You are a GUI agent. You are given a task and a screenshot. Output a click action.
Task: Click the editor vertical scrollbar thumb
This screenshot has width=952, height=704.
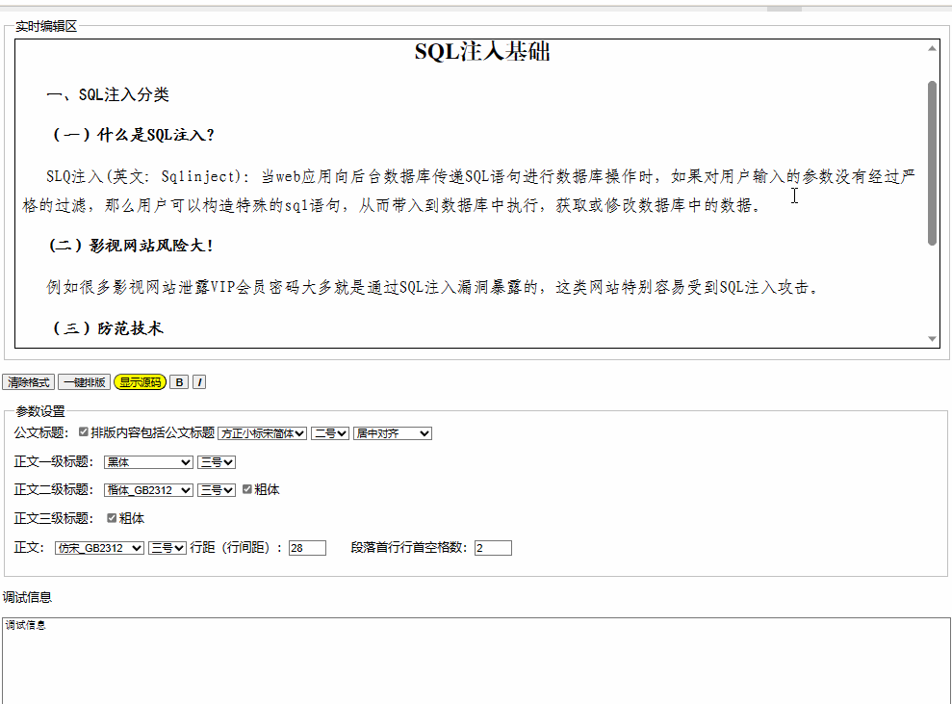(932, 163)
